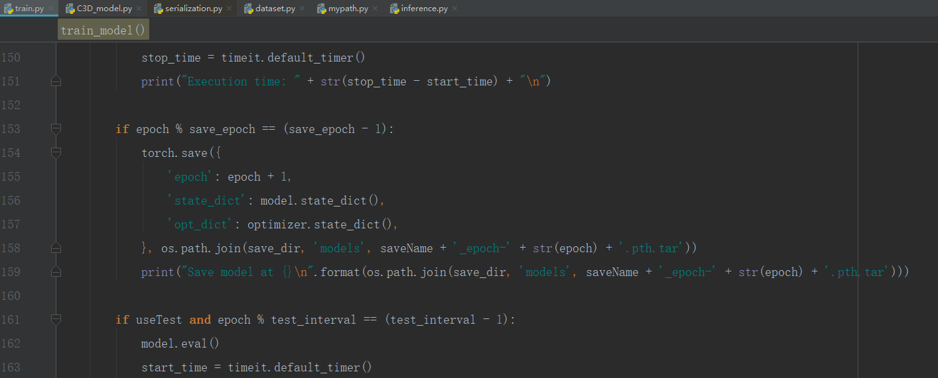Collapse the useTest if block at line 161
This screenshot has width=938, height=378.
click(x=56, y=320)
